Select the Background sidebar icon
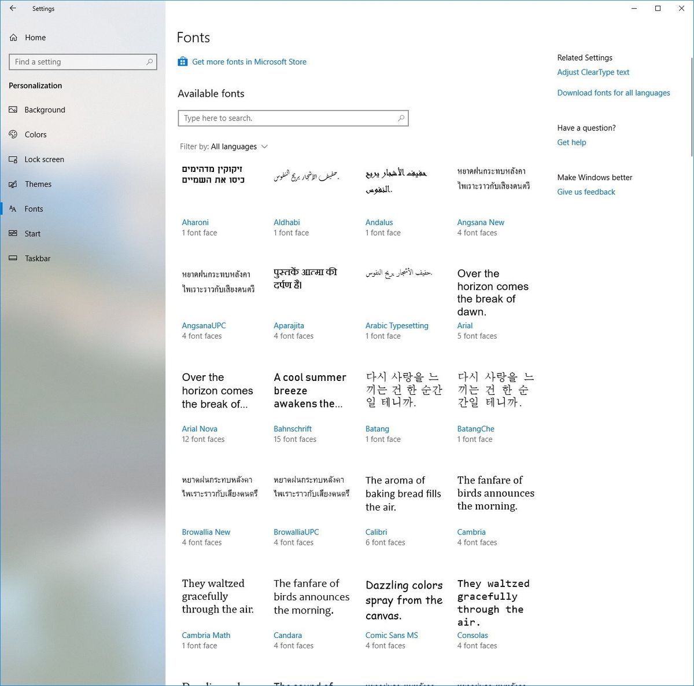 pos(13,109)
